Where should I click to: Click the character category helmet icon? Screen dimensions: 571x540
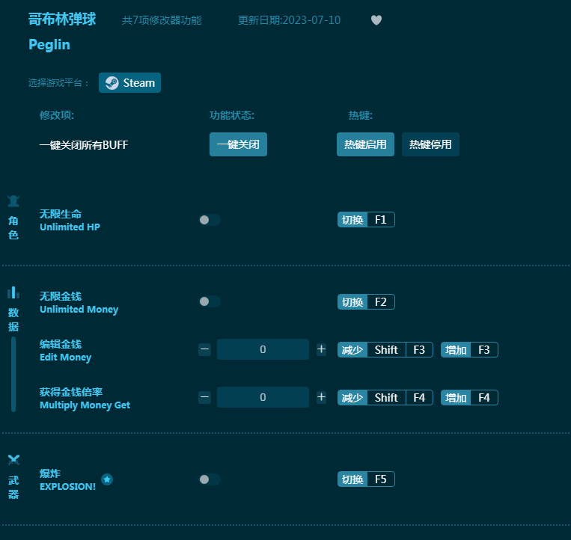(13, 201)
